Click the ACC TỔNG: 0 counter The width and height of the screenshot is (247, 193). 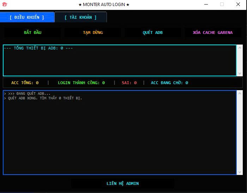pyautogui.click(x=25, y=83)
